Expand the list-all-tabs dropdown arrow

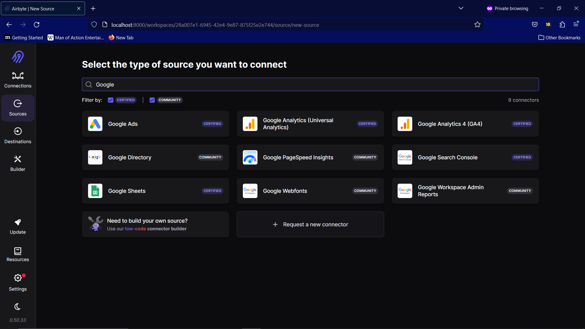pos(461,8)
